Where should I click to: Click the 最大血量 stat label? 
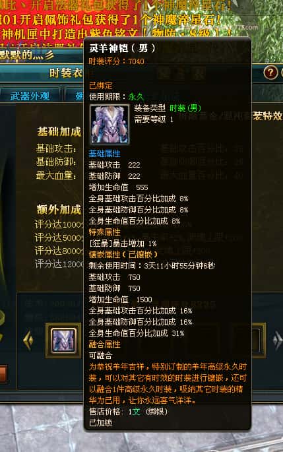click(x=56, y=176)
